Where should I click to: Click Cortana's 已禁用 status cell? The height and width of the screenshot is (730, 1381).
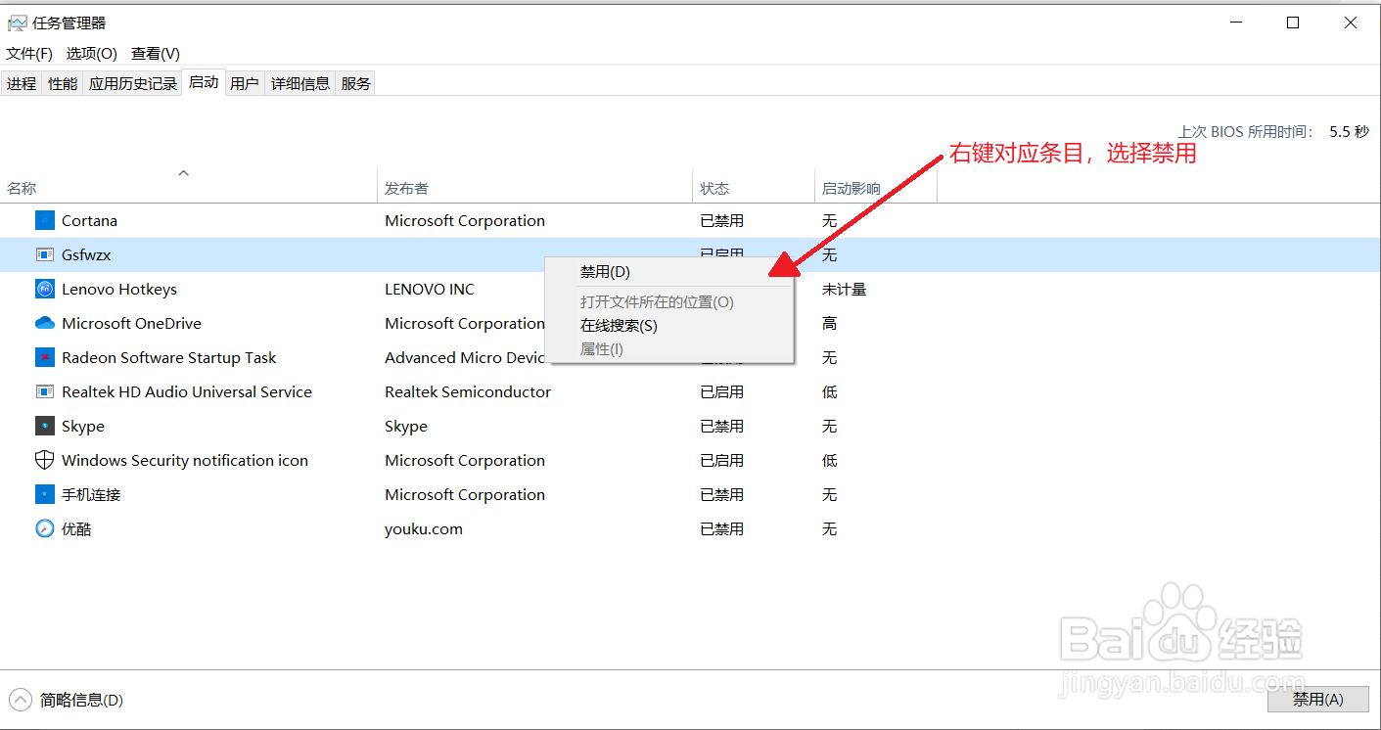[x=721, y=220]
